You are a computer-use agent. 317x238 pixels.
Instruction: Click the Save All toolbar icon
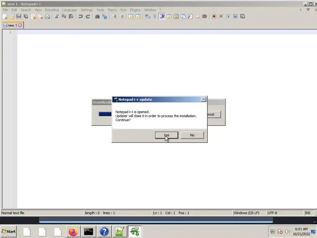[x=26, y=17]
